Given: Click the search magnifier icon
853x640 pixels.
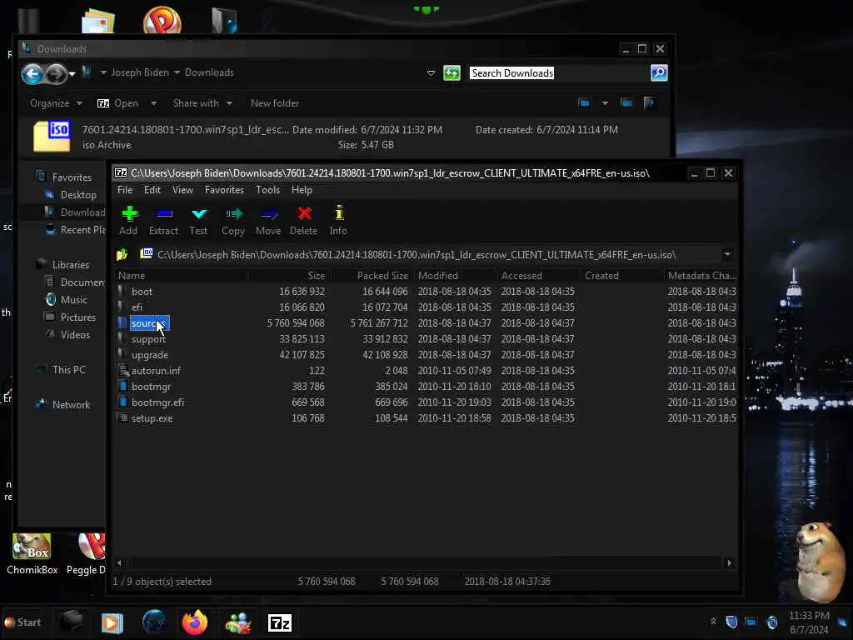Looking at the screenshot, I should click(659, 73).
